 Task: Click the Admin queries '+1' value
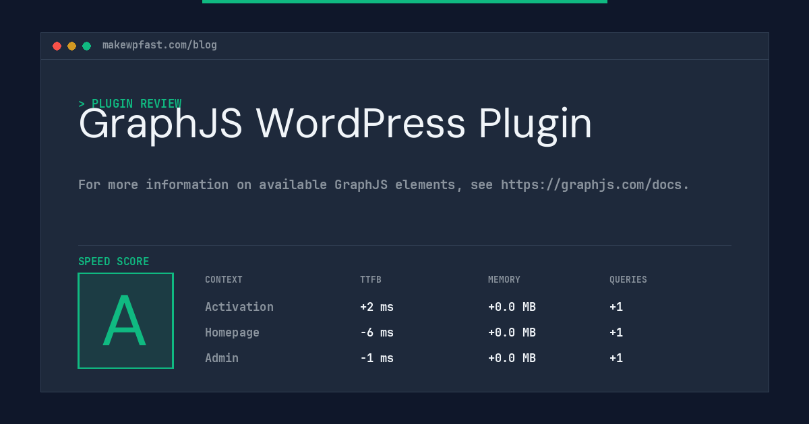pos(616,358)
